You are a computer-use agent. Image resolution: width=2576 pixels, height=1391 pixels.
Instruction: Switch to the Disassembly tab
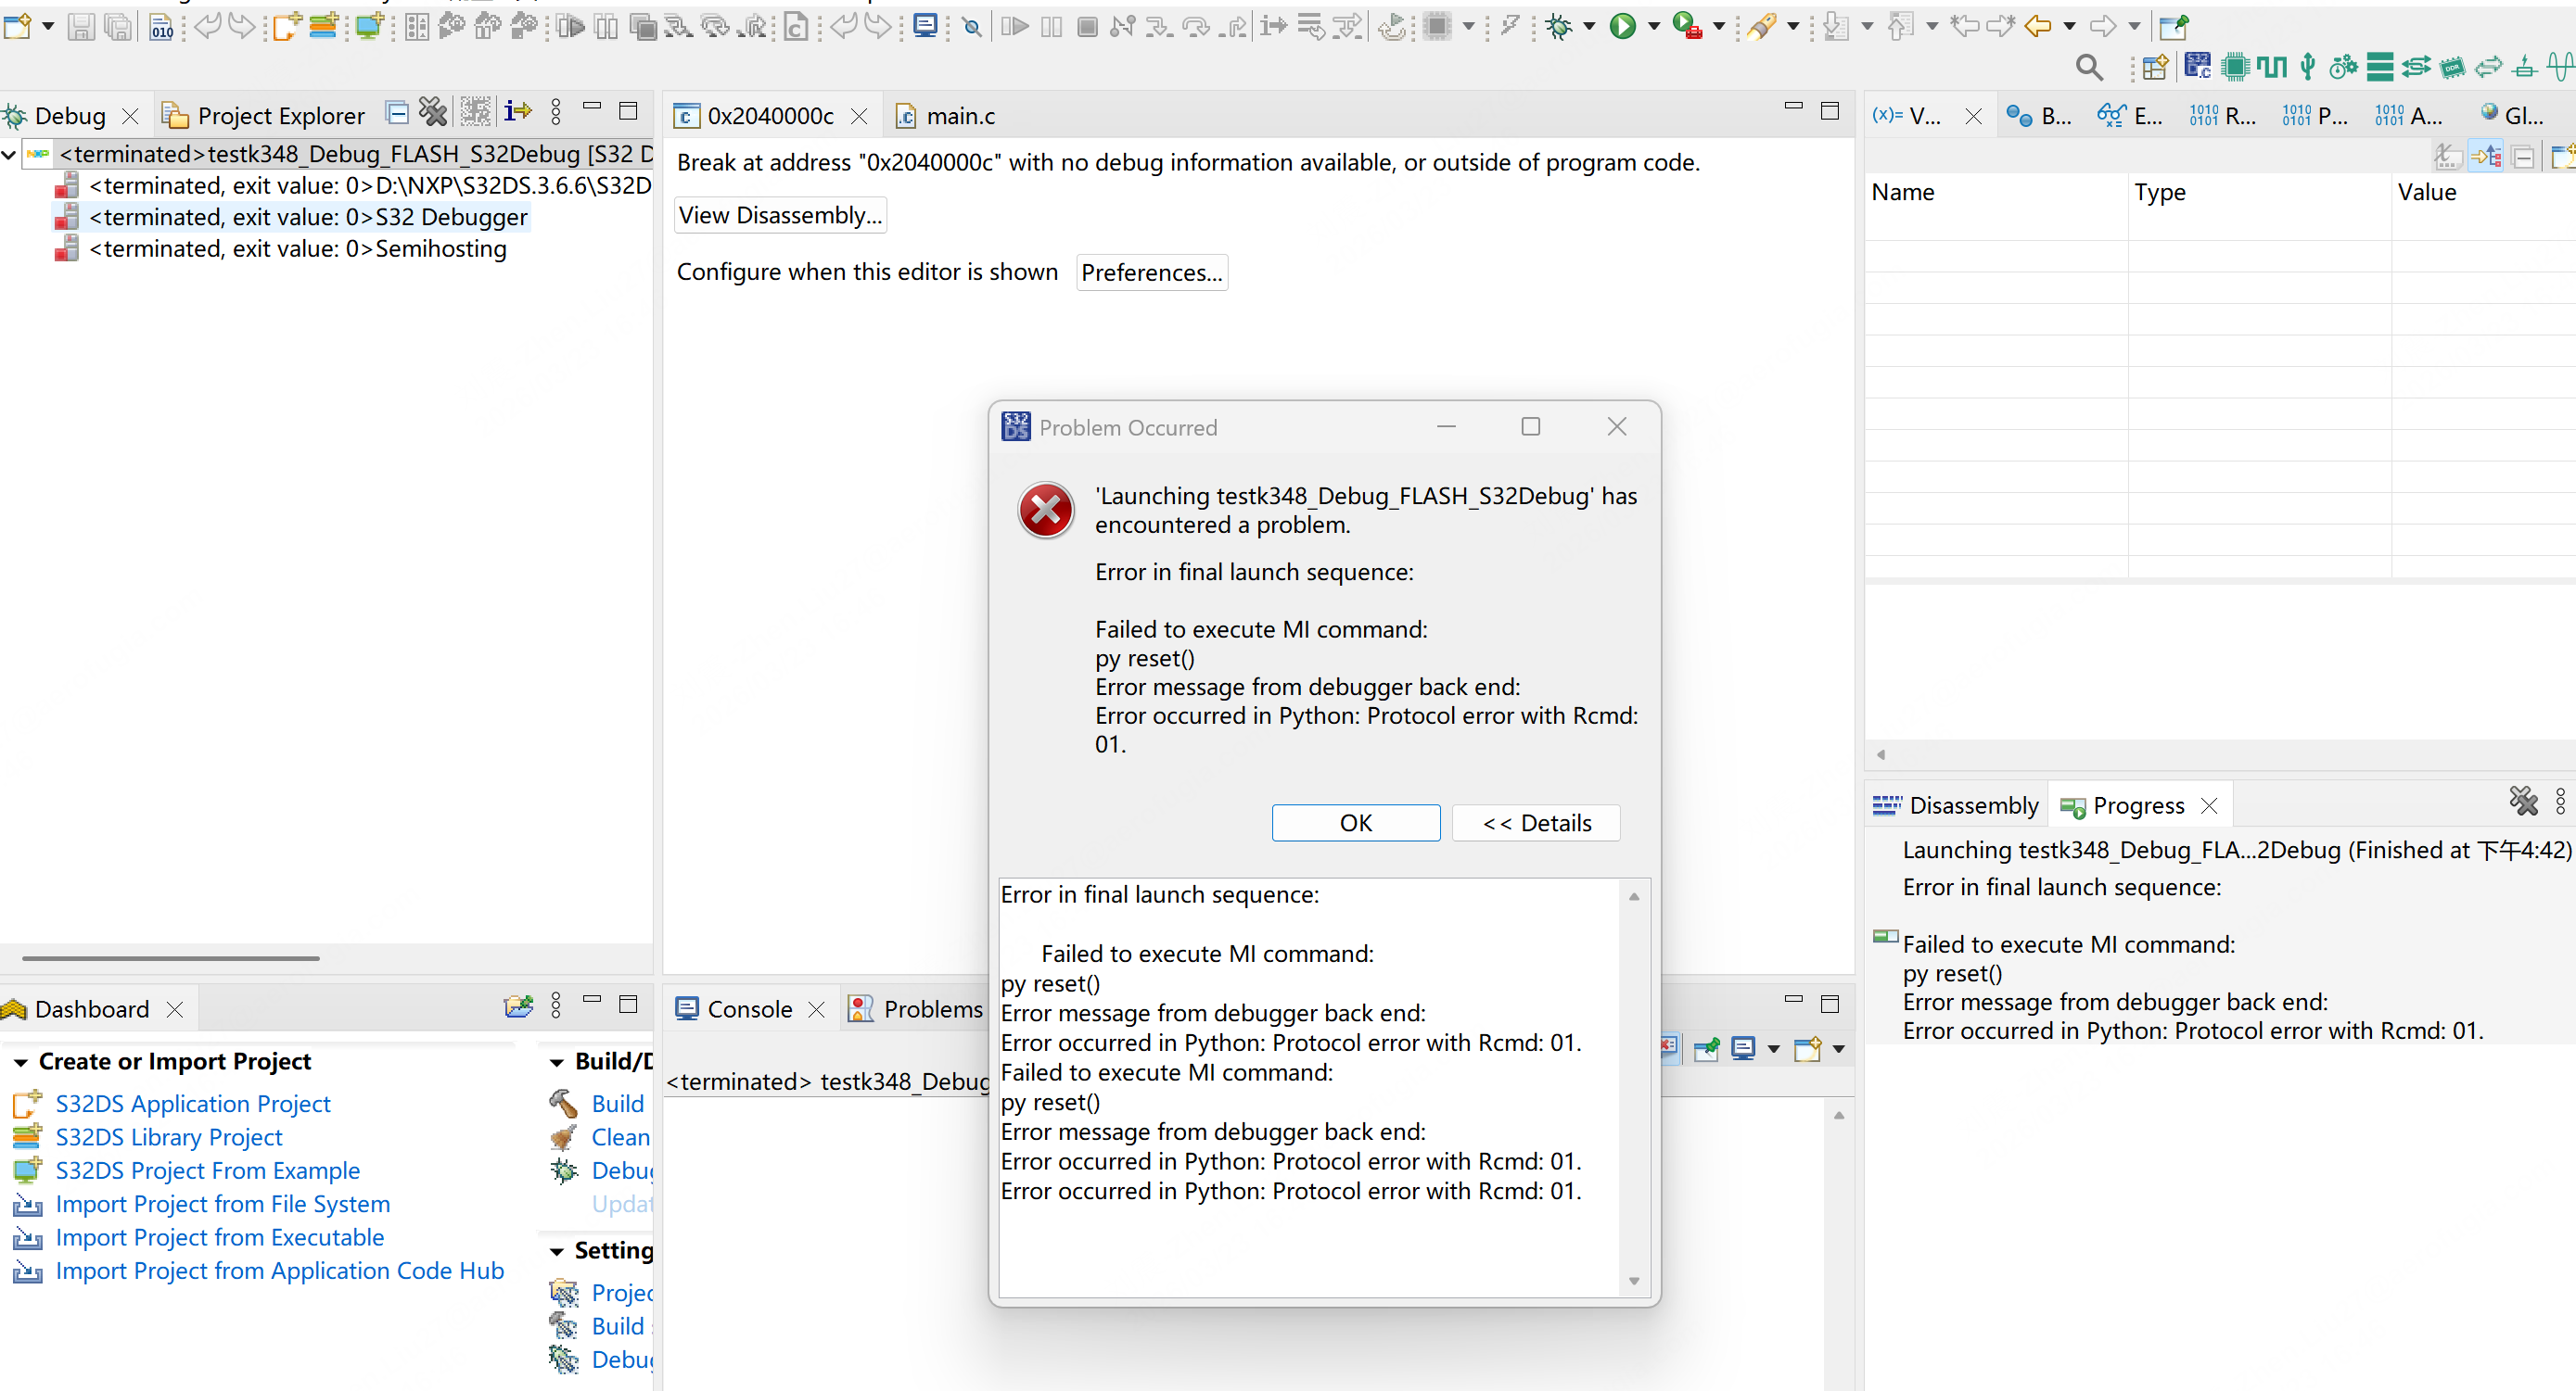pos(1955,805)
